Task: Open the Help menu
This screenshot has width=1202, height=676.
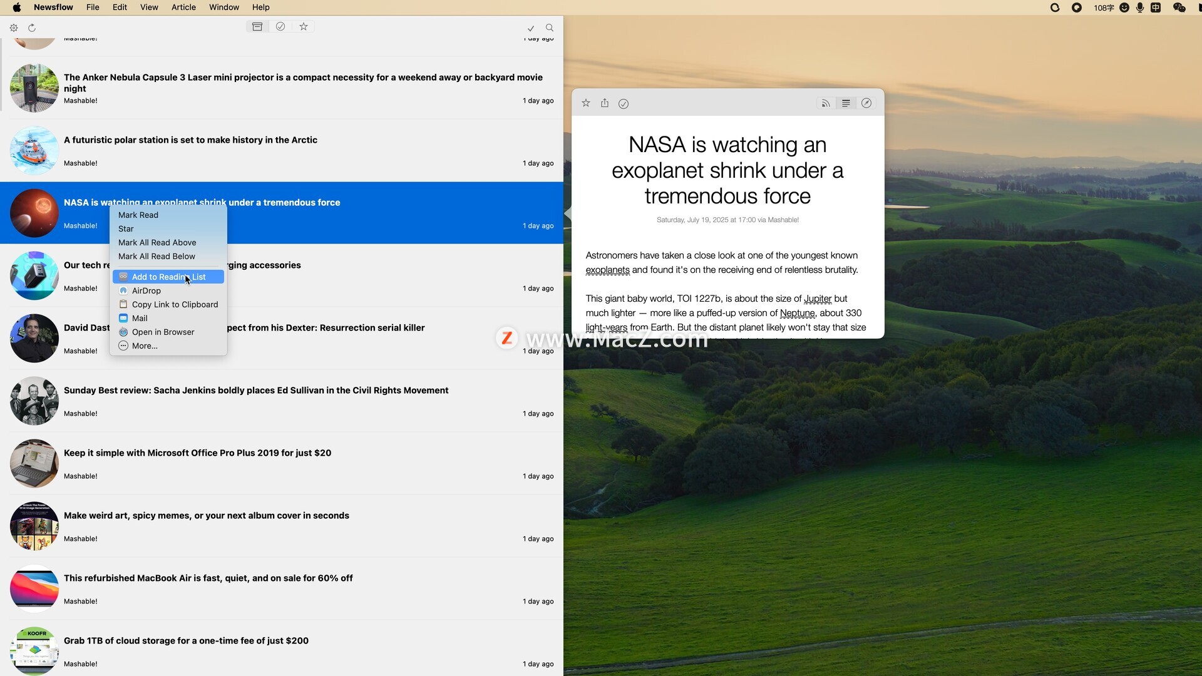Action: click(260, 8)
